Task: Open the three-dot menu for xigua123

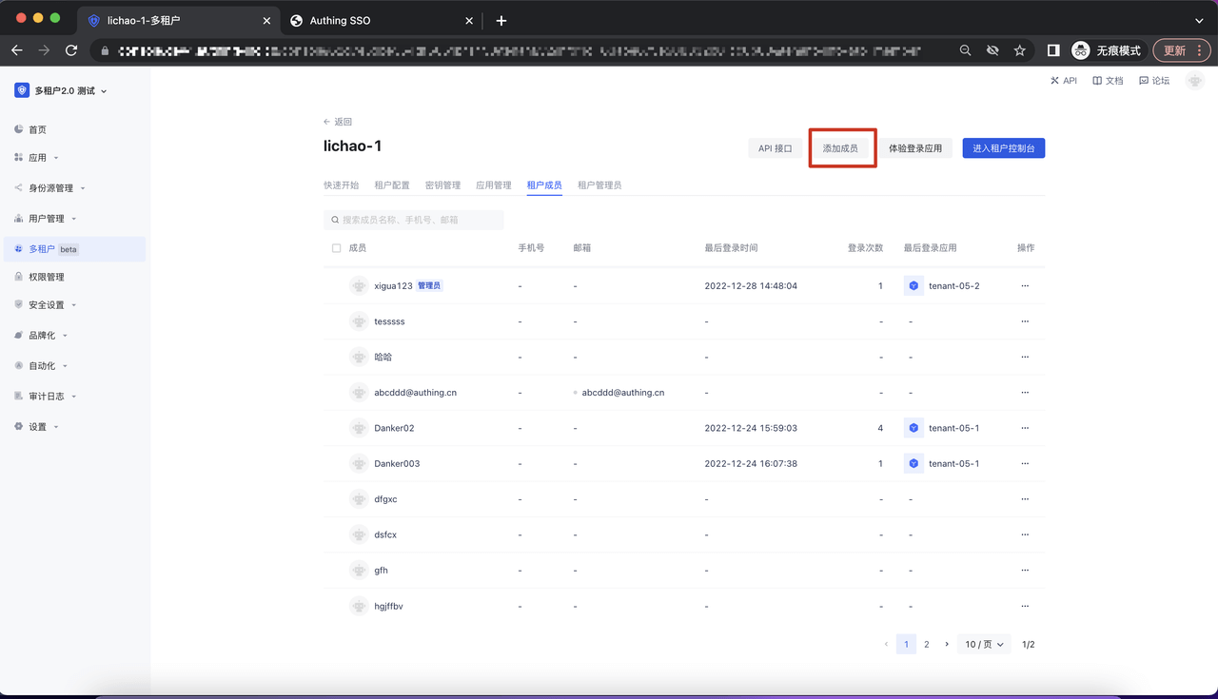Action: [x=1025, y=285]
